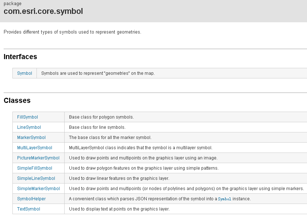Open the PictureMarkerSymbol class link
Screen dimensions: 307x216
[x=38, y=158]
